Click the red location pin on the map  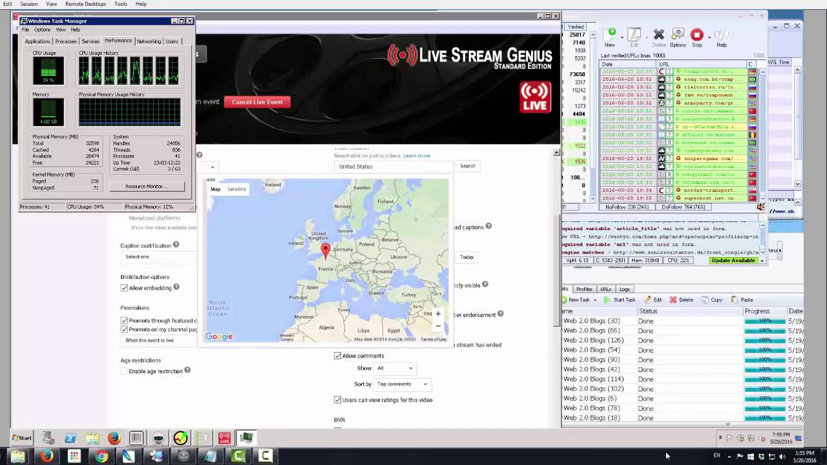pyautogui.click(x=326, y=251)
